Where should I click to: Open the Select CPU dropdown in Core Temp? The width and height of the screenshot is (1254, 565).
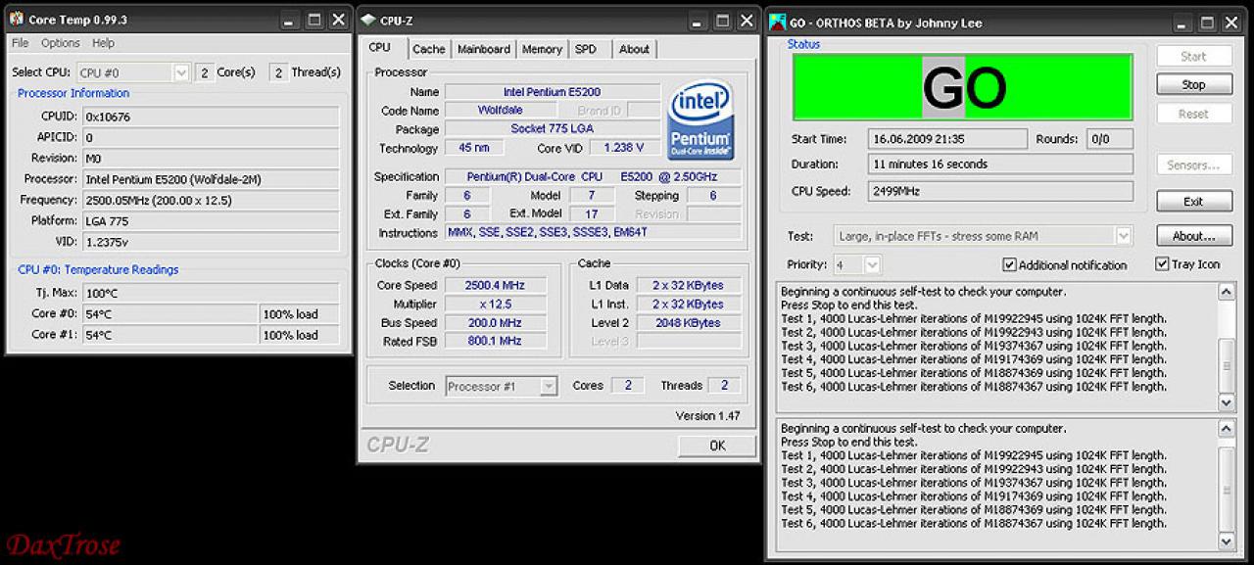click(x=181, y=72)
